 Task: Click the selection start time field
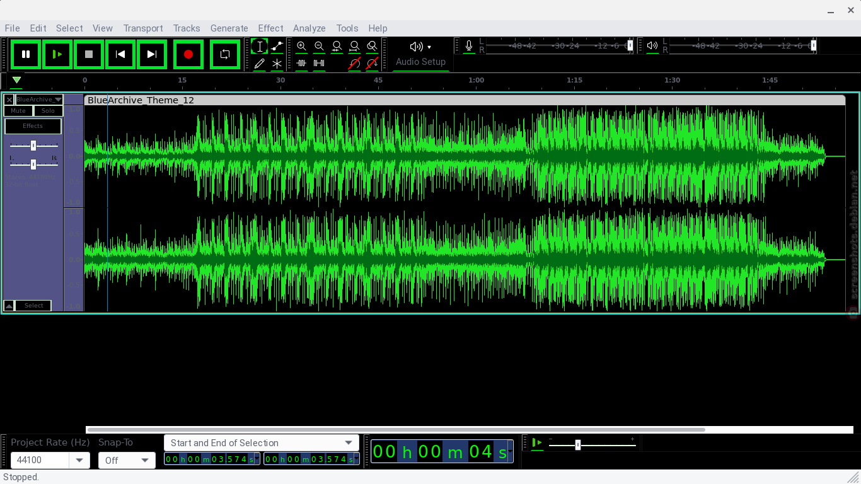212,459
